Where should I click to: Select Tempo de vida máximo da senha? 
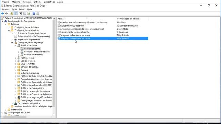pos(75,35)
